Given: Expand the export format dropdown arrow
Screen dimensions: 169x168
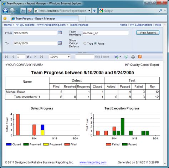Looking at the screenshot, I should click(120, 57).
